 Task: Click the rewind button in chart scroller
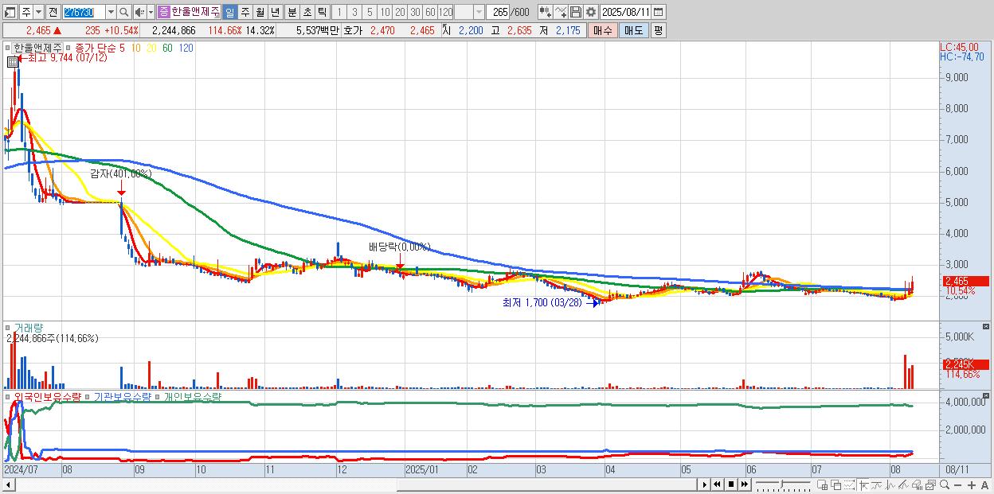click(717, 484)
